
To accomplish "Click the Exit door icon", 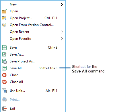I will (4, 109).
